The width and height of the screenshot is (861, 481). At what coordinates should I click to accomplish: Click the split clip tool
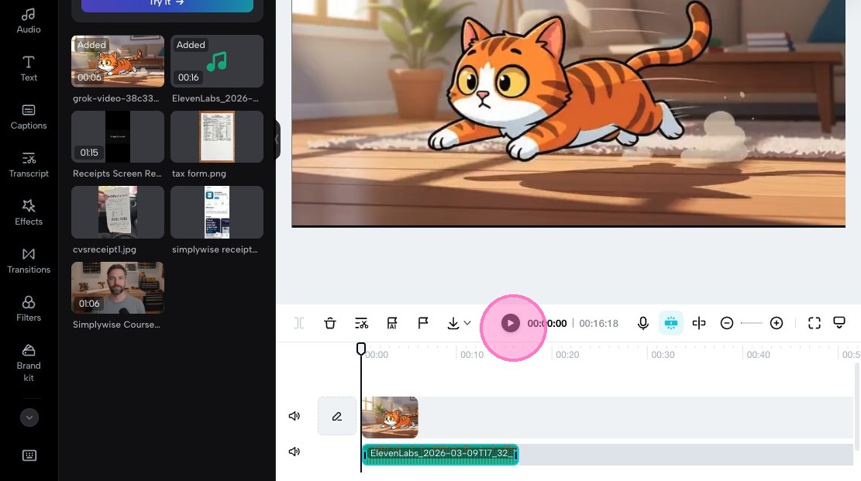click(x=298, y=323)
